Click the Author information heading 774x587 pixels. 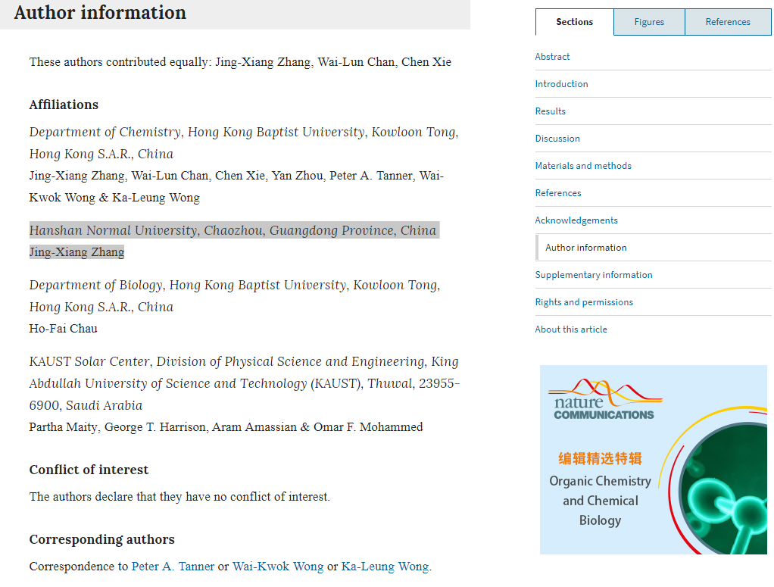pyautogui.click(x=100, y=12)
